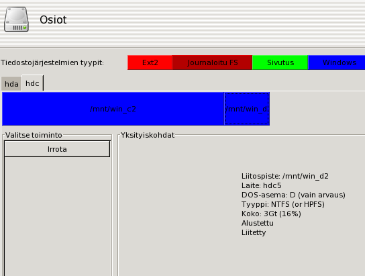Image resolution: width=365 pixels, height=276 pixels.
Task: Choose the dark red Journaloitu FS type
Action: [212, 62]
